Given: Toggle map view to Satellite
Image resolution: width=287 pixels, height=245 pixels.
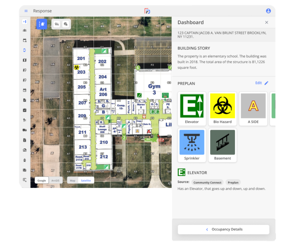Looking at the screenshot, I should point(86,180).
